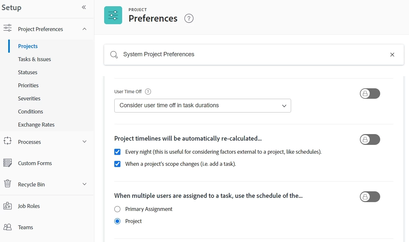Image resolution: width=409 pixels, height=242 pixels.
Task: Collapse the Setup sidebar with double-chevron icon
Action: coord(84,7)
